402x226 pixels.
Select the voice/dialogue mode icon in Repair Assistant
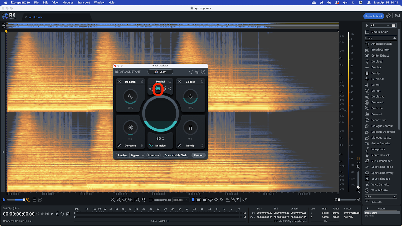pyautogui.click(x=151, y=89)
